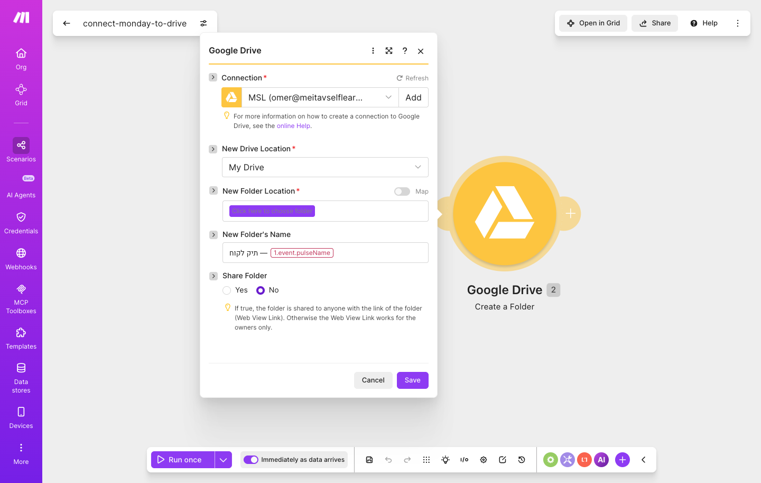Screen dimensions: 761x483
Task: Toggle the Immediately as data arrives schedule
Action: point(251,460)
